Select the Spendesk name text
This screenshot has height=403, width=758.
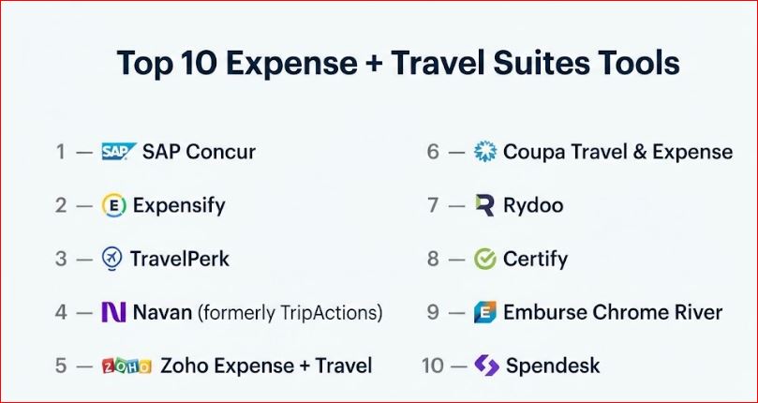(553, 366)
